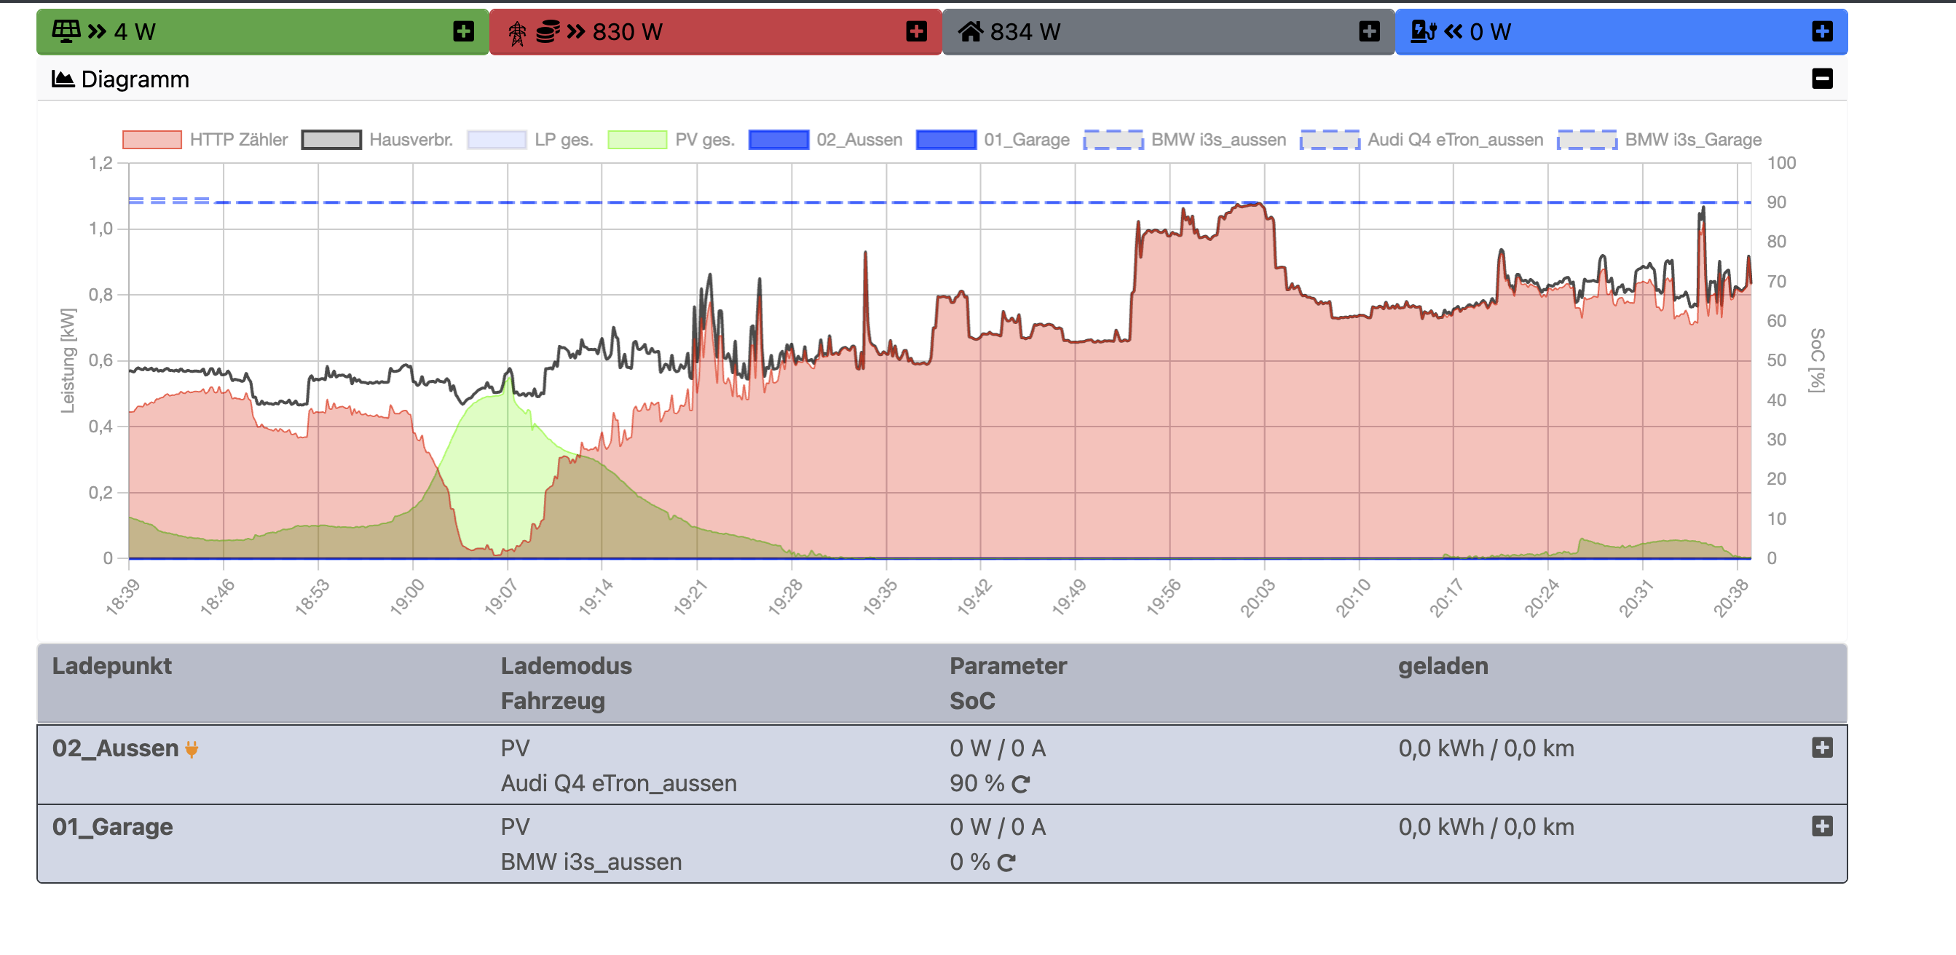
Task: Expand the green PV power card
Action: 463,31
